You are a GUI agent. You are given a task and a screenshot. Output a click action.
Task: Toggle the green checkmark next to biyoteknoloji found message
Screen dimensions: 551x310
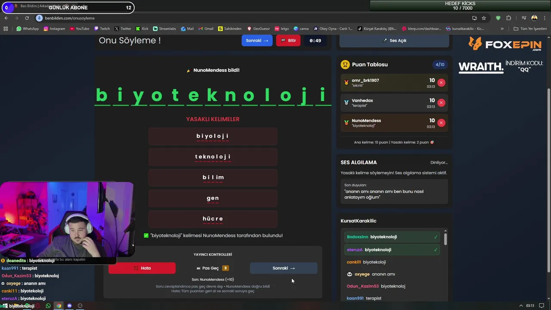[x=146, y=236]
